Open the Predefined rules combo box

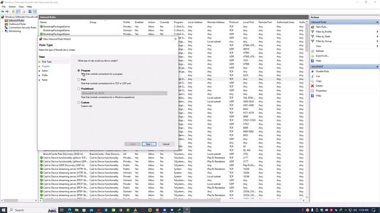point(124,93)
